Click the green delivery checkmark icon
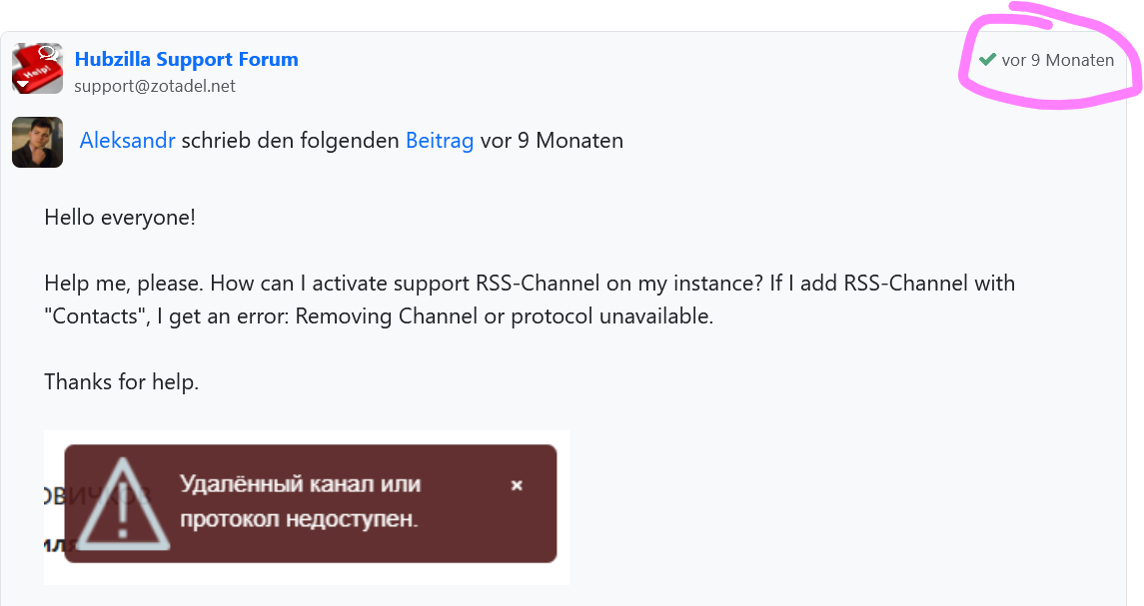Screen dimensions: 1144x606 (987, 60)
